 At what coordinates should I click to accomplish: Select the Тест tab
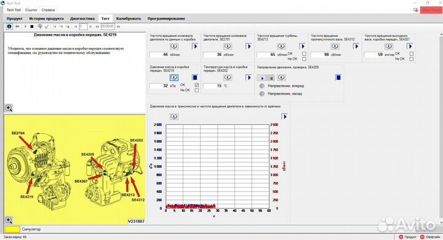[x=105, y=18]
